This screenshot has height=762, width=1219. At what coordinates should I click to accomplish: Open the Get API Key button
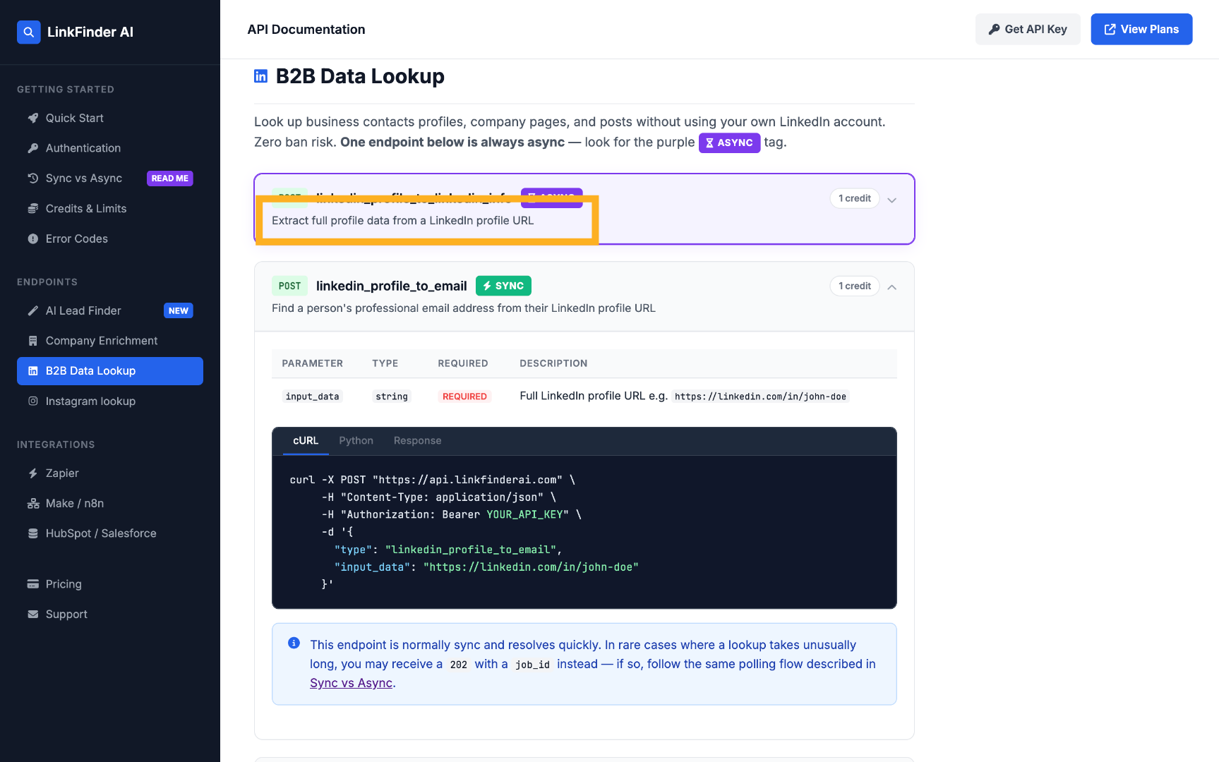tap(1028, 29)
